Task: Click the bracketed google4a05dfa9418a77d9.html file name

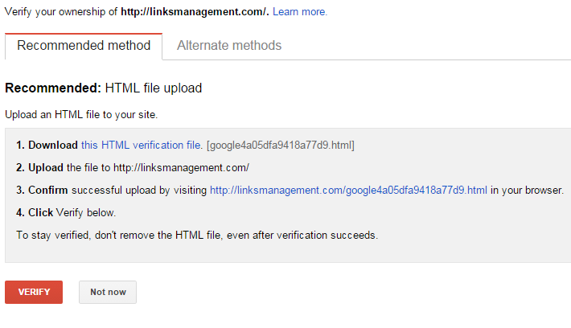Action: [281, 146]
